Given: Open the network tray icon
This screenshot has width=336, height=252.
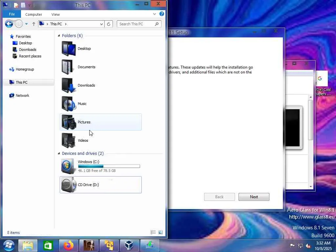Looking at the screenshot, I should (x=300, y=245).
